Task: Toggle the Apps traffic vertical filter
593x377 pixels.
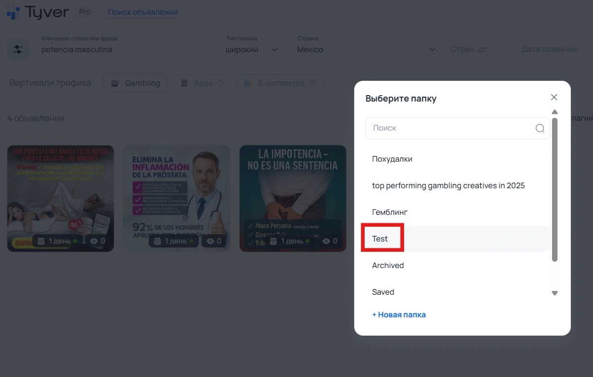Action: tap(202, 83)
